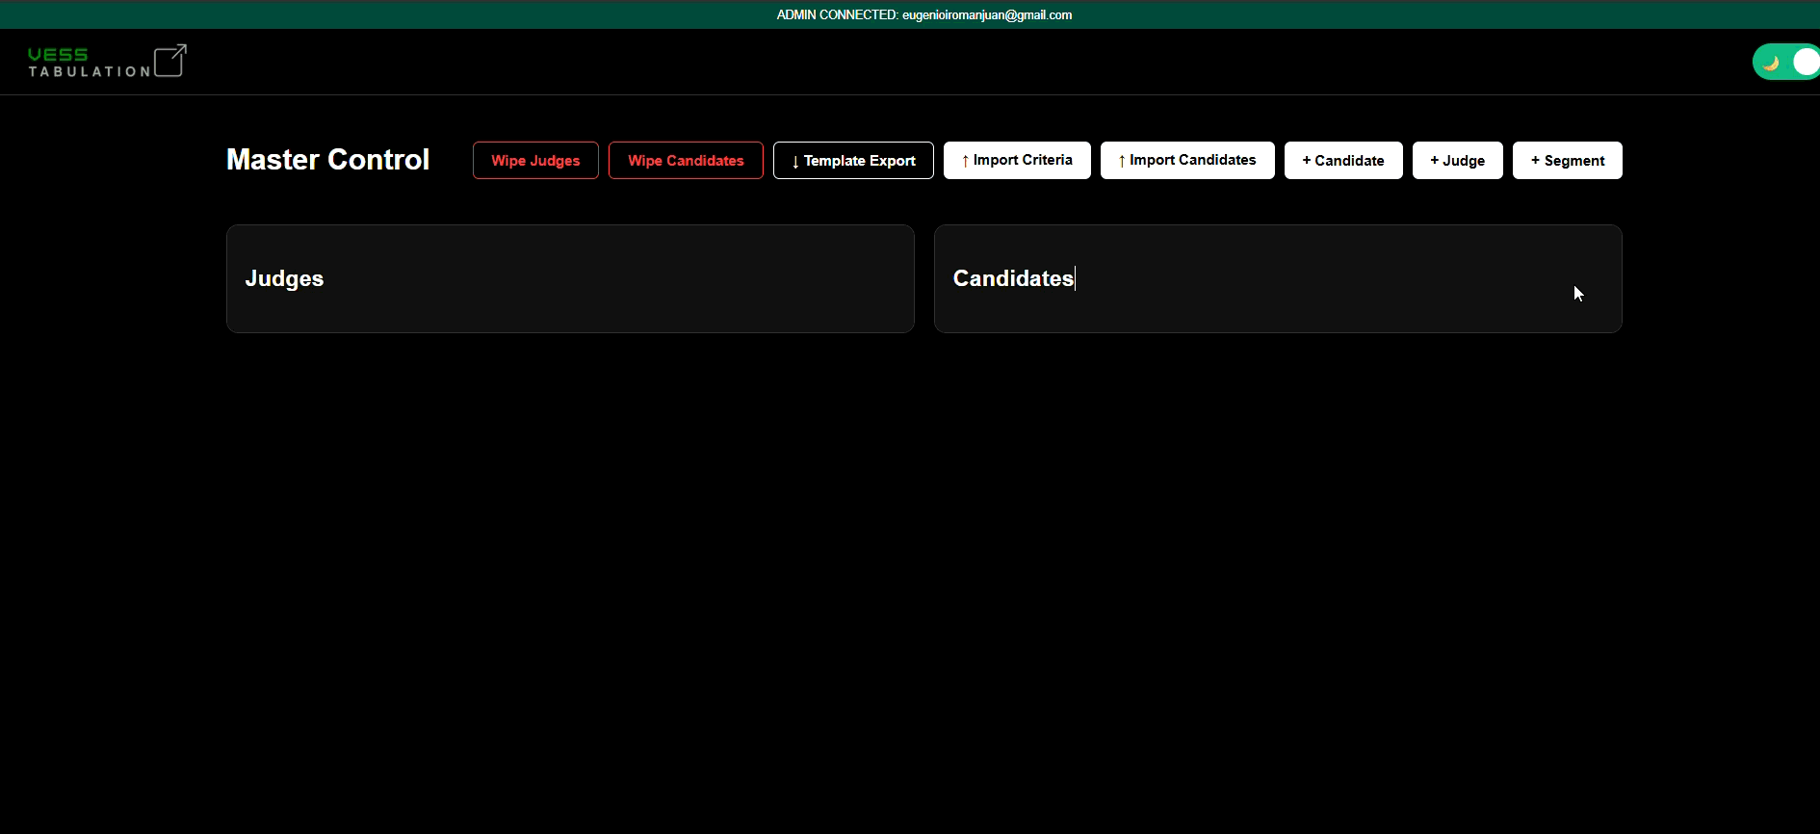Image resolution: width=1820 pixels, height=834 pixels.
Task: Add a new segment with + Segment
Action: pyautogui.click(x=1567, y=161)
